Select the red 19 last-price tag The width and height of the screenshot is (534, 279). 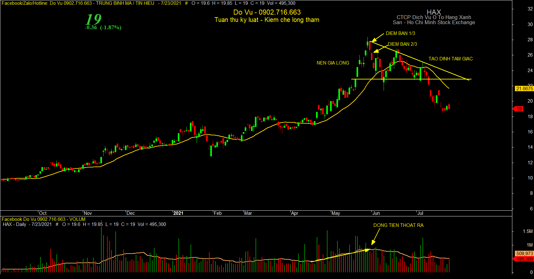pos(518,109)
